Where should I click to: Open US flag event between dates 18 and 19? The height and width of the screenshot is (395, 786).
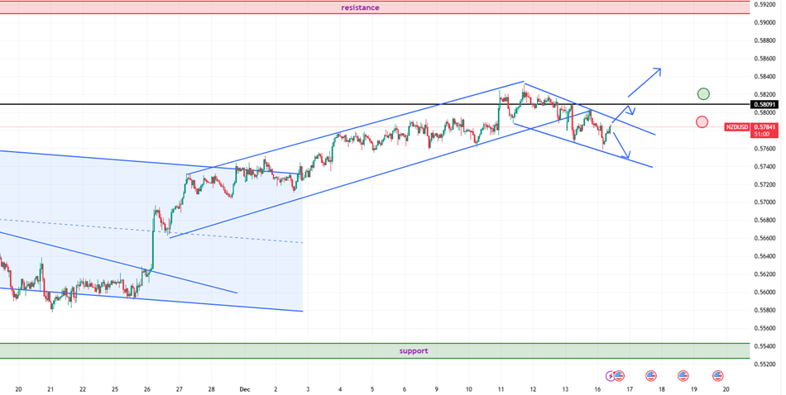(683, 375)
